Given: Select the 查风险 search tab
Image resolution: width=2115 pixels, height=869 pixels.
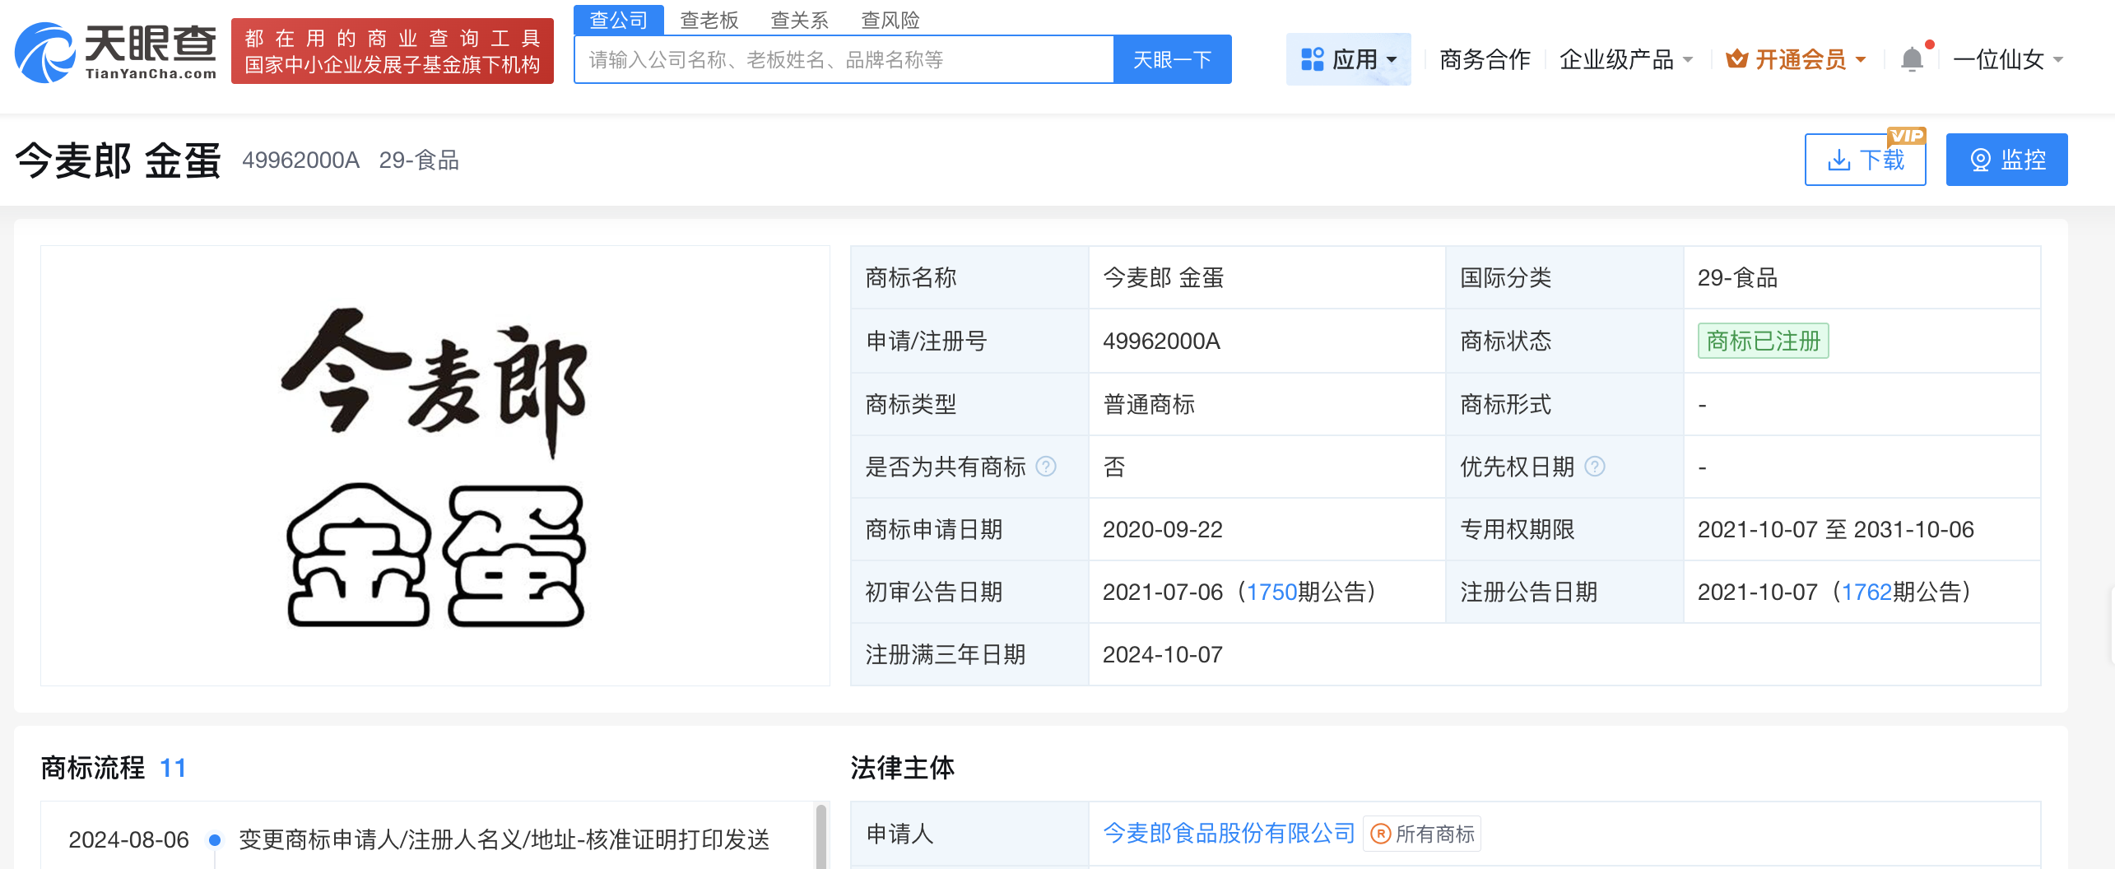Looking at the screenshot, I should tap(890, 20).
